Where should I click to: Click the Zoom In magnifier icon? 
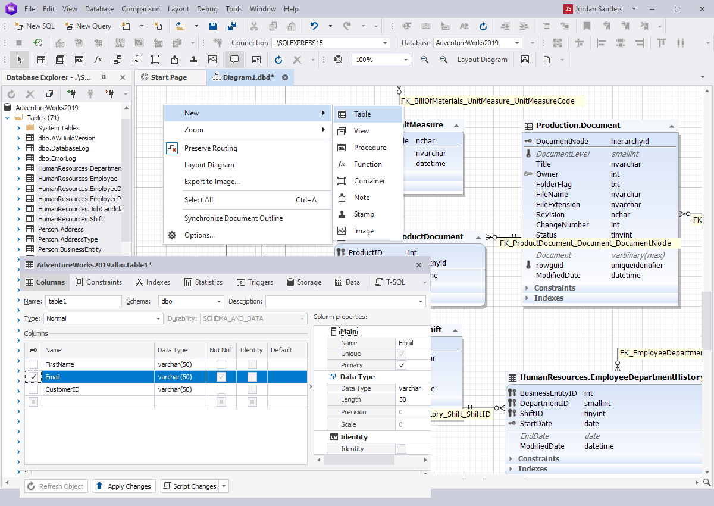point(425,60)
